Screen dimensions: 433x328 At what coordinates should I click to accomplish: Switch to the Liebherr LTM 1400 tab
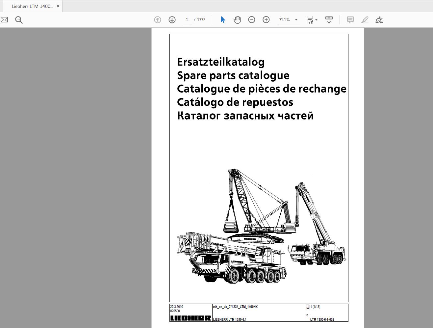tap(33, 6)
